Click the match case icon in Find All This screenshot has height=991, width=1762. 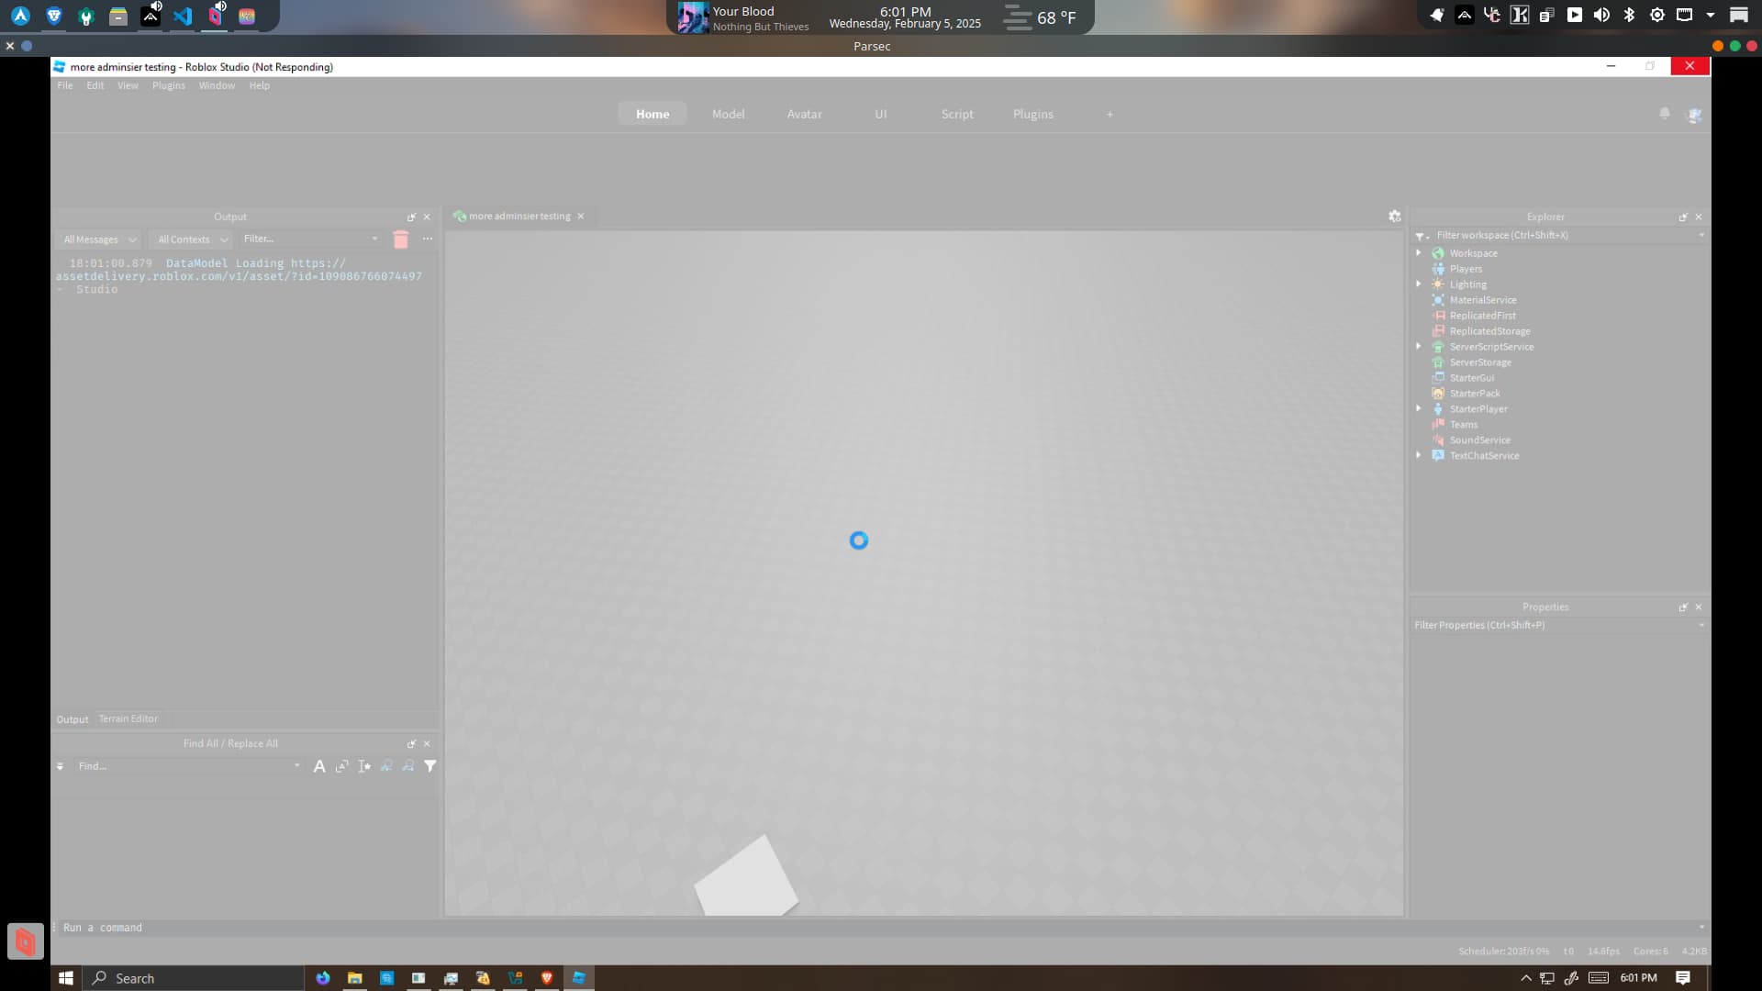319,765
